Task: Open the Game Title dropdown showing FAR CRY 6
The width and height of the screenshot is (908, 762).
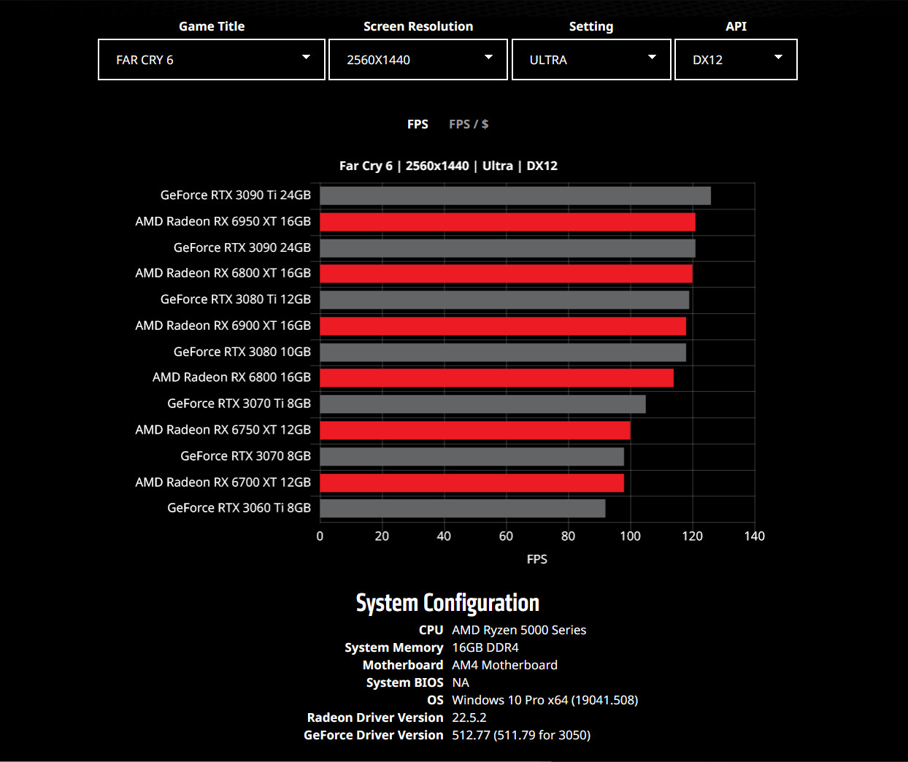Action: [212, 60]
